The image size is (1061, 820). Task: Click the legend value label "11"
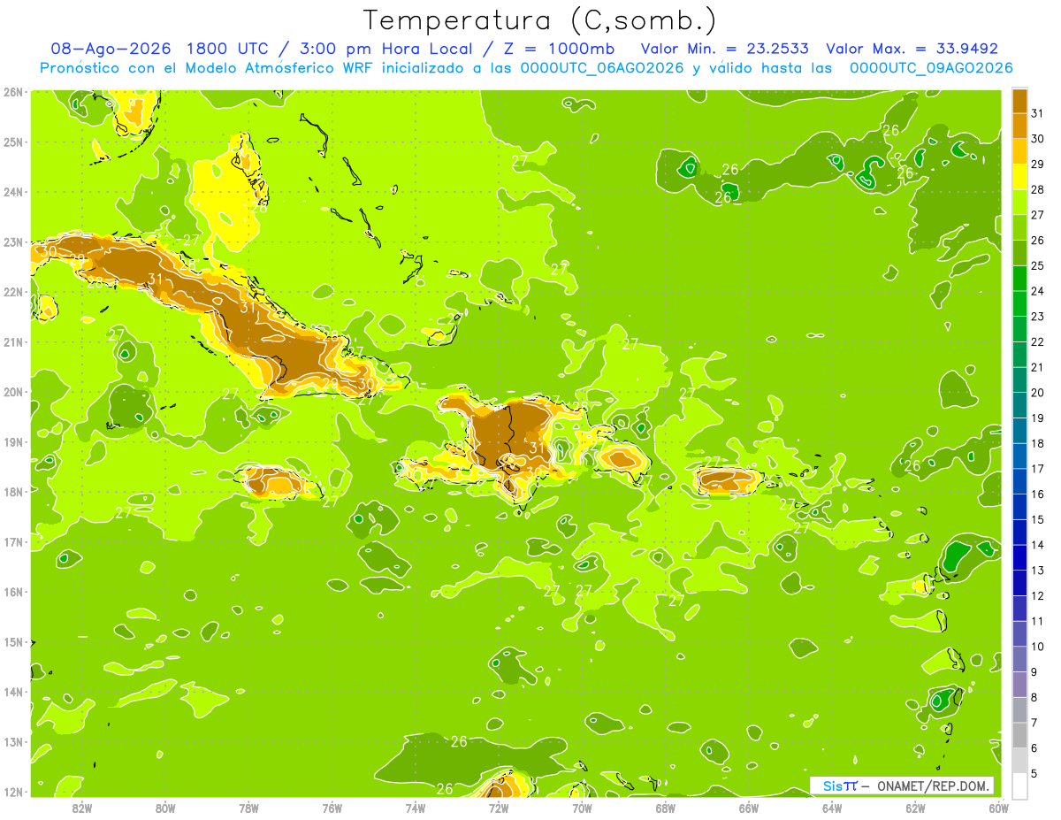tap(1038, 621)
